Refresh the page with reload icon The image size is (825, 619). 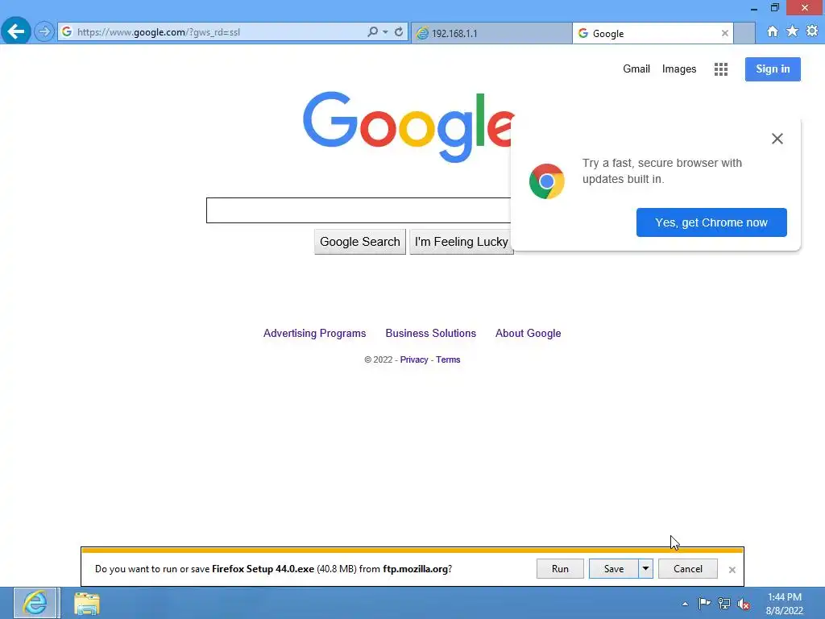coord(399,32)
